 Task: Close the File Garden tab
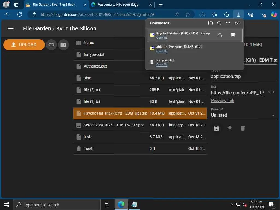tap(85, 5)
